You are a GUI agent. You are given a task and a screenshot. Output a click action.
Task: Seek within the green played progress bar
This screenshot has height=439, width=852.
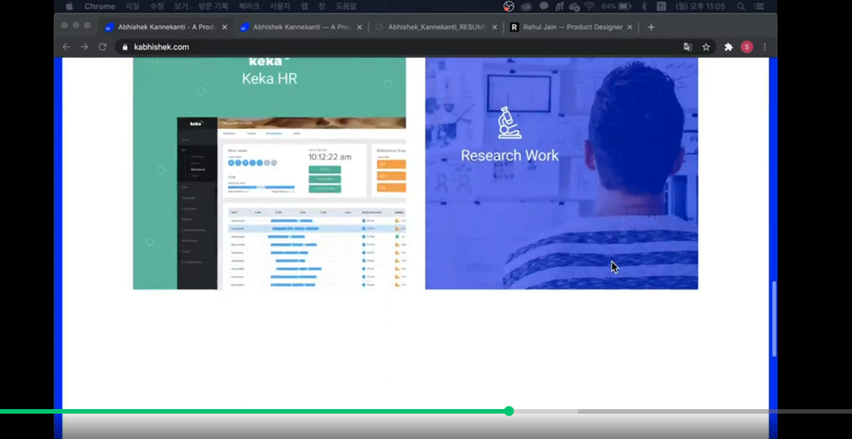254,411
